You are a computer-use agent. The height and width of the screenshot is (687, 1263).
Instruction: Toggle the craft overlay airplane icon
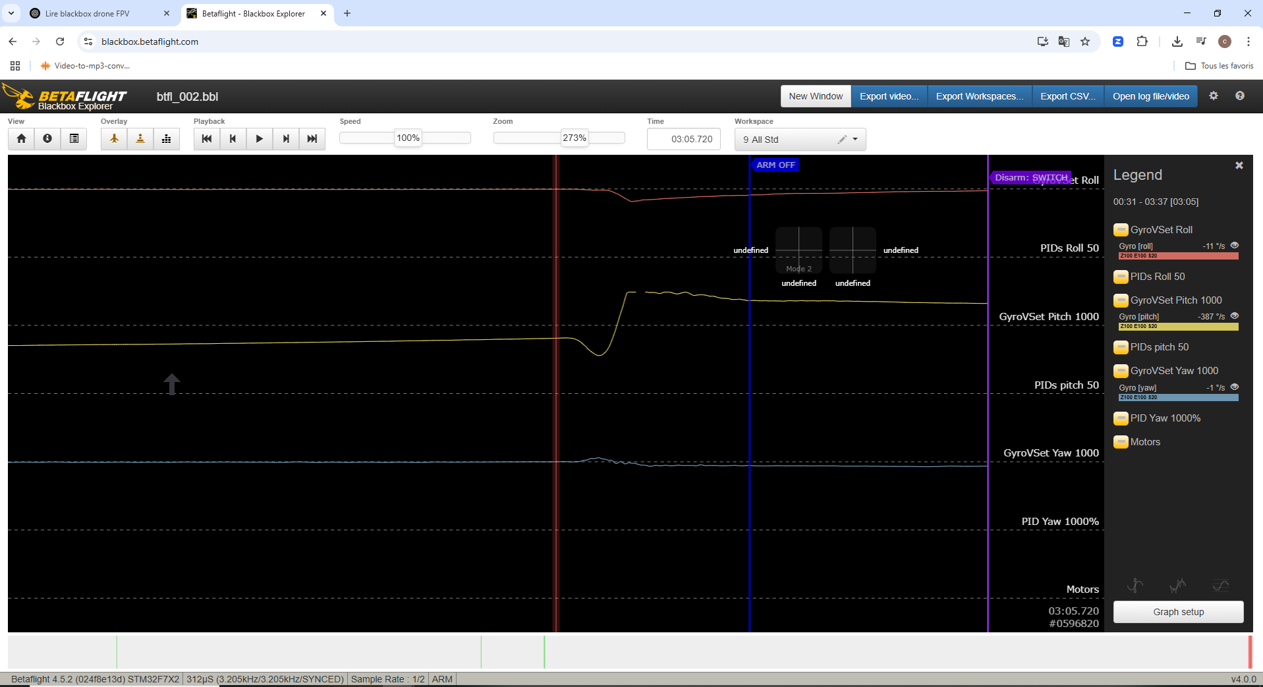click(114, 138)
